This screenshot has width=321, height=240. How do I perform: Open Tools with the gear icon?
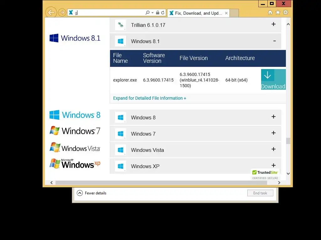(x=286, y=12)
